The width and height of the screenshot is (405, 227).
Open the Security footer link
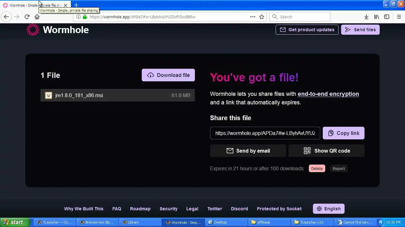point(169,209)
